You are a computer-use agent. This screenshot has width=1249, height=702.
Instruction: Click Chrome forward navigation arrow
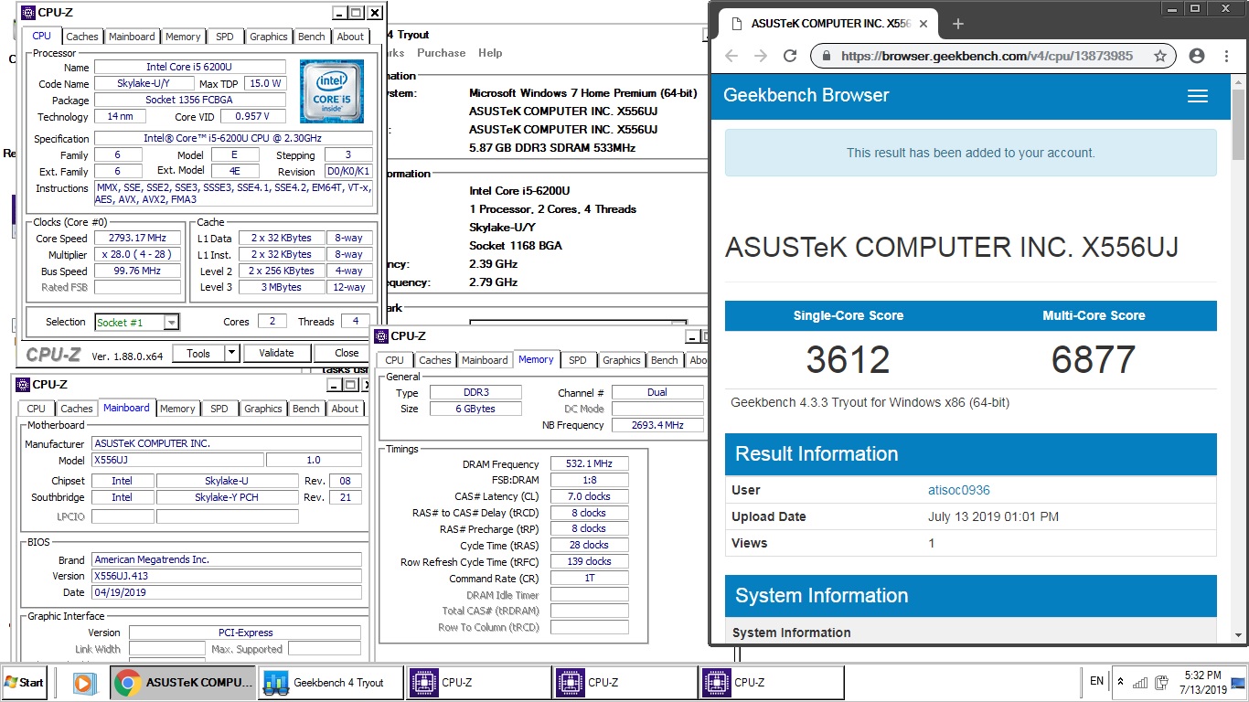(x=761, y=56)
